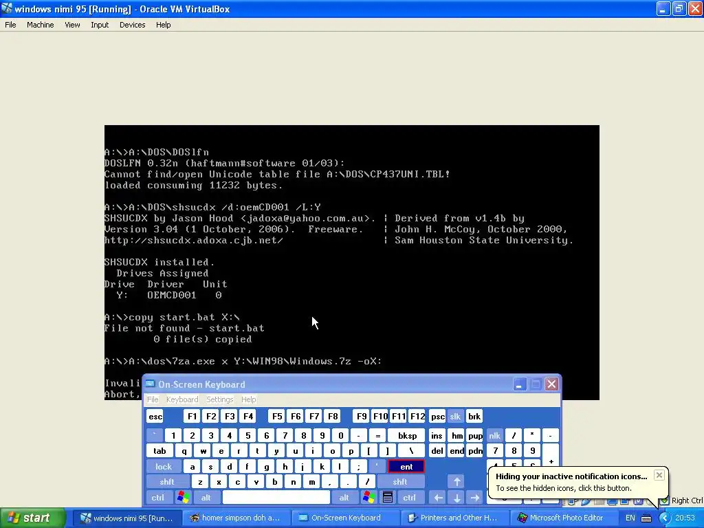The width and height of the screenshot is (704, 528).
Task: Click the taskbar clock showing 20:53
Action: 685,518
